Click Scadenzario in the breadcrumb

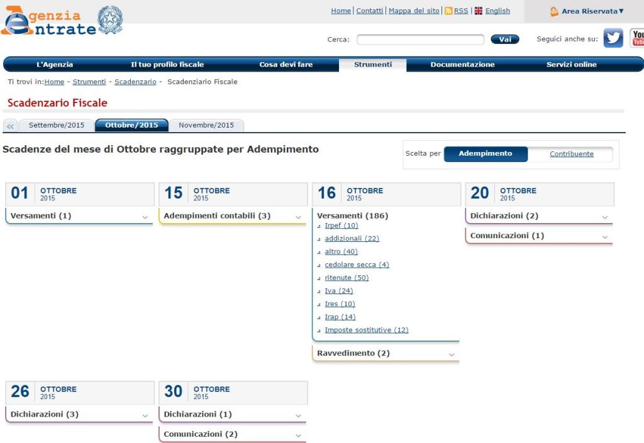135,82
